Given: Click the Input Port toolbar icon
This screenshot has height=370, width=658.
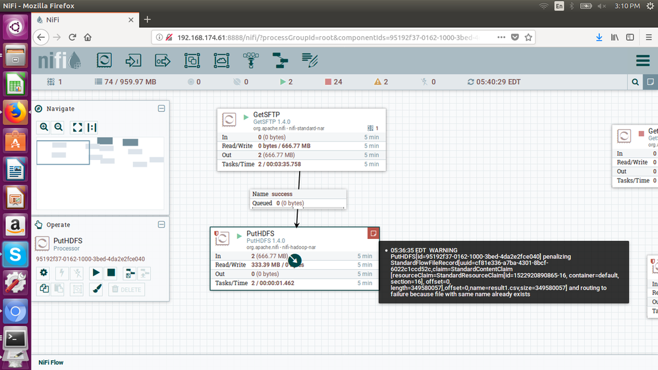Looking at the screenshot, I should point(134,61).
